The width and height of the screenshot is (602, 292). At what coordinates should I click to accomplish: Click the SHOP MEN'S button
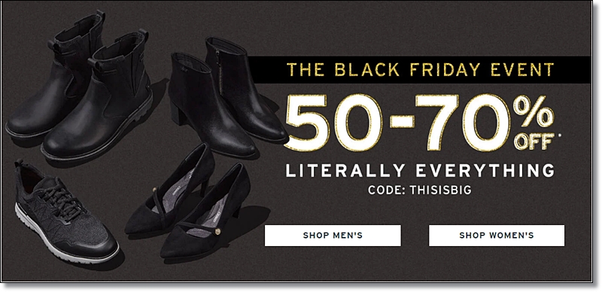pyautogui.click(x=333, y=235)
